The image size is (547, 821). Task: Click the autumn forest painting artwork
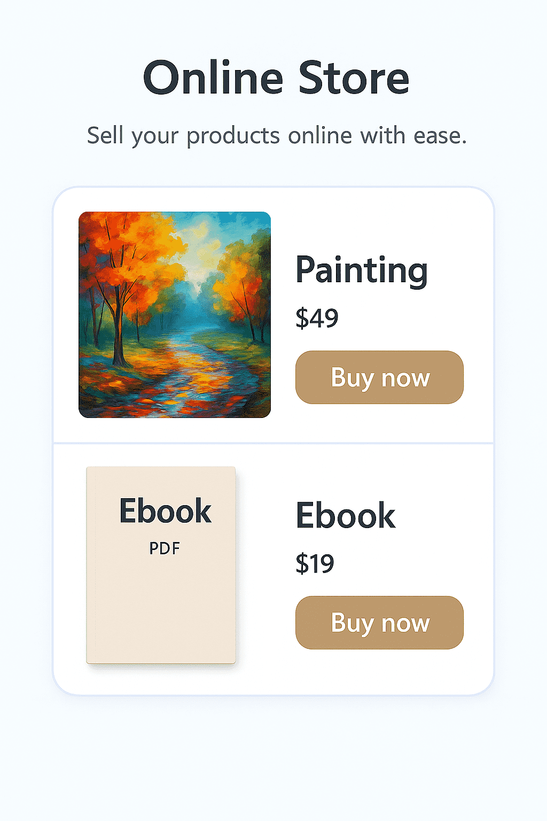(x=174, y=315)
